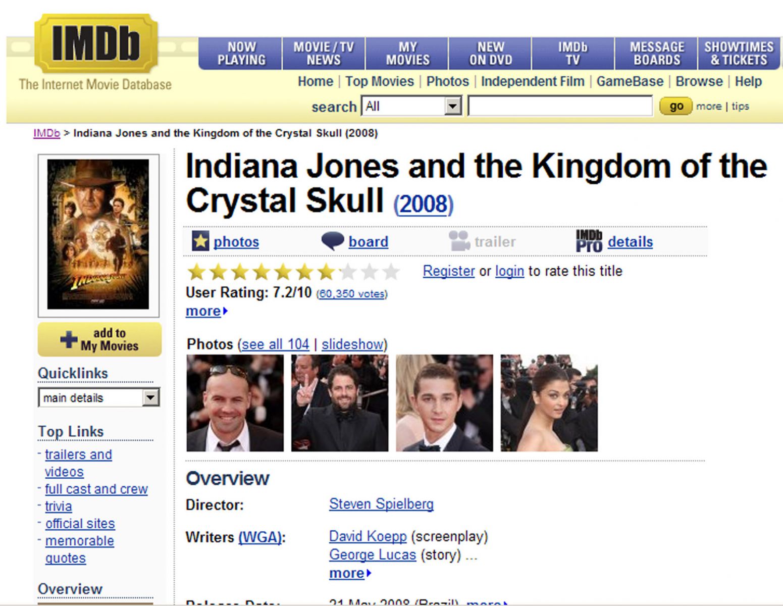This screenshot has height=606, width=783.
Task: Open the Quicklinks main details dropdown
Action: coord(98,397)
